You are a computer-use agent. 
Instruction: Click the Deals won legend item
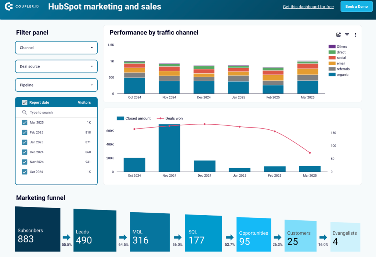click(x=170, y=118)
